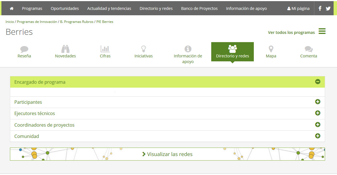Open the Facebook page icon
337x175 pixels.
tap(320, 8)
